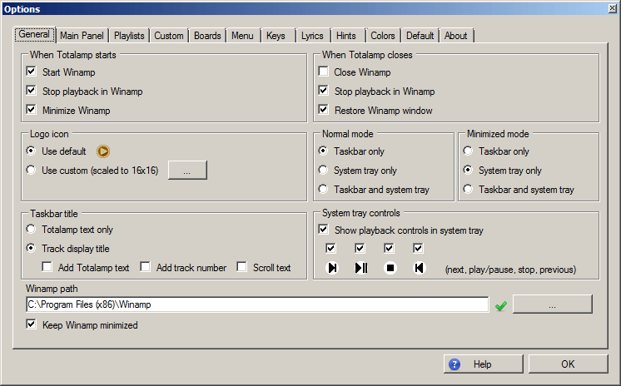Toggle Keep Winamp minimized

click(32, 324)
